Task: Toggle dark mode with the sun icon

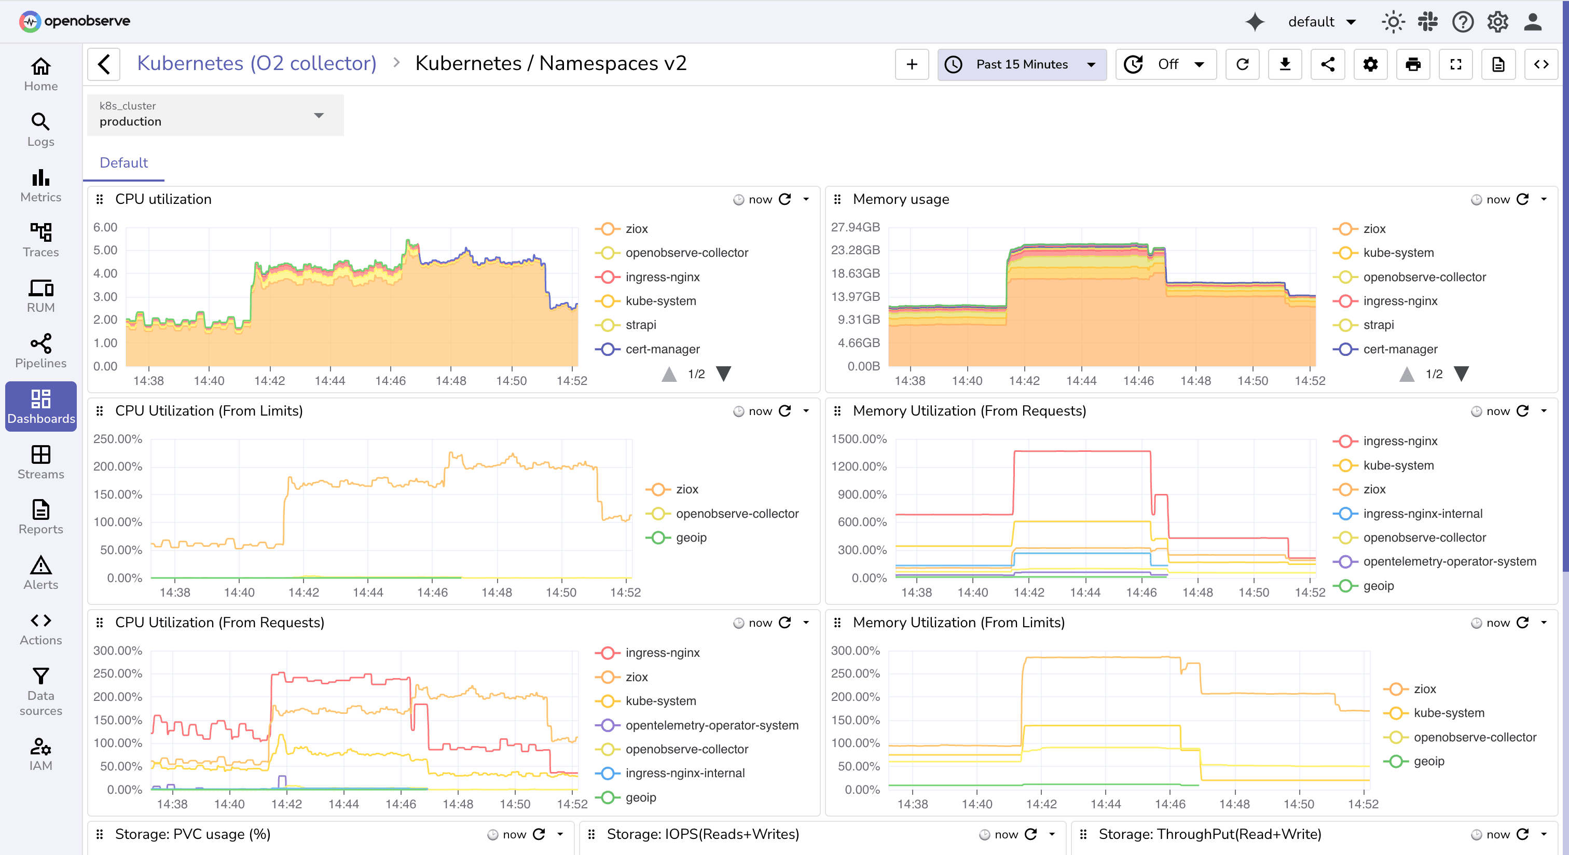Action: click(x=1393, y=22)
